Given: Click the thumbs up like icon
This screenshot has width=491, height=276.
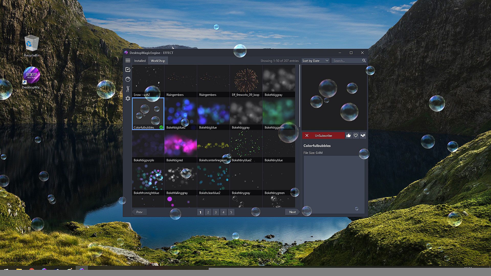Looking at the screenshot, I should [348, 135].
